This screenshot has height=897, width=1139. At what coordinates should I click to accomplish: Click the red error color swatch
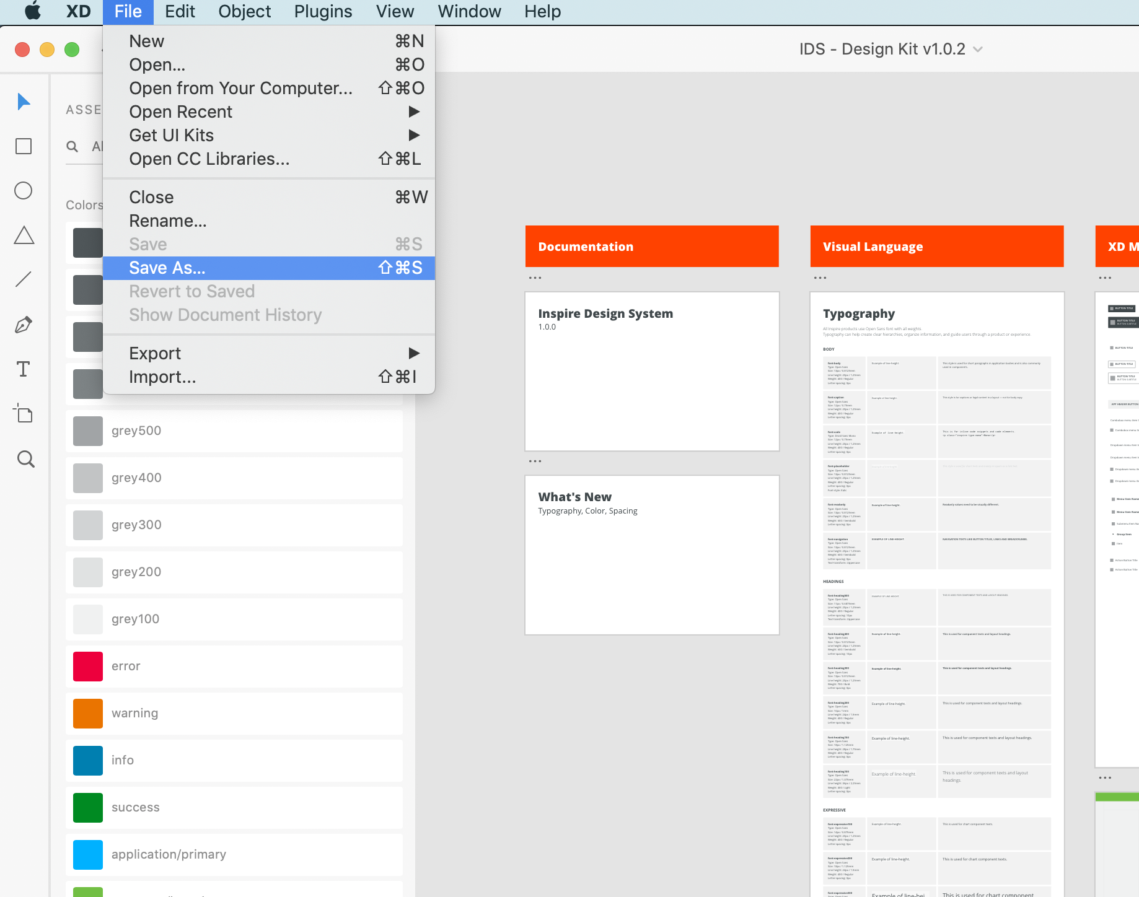coord(88,667)
